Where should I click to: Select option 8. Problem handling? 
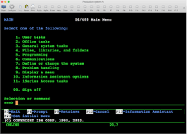click(37, 68)
